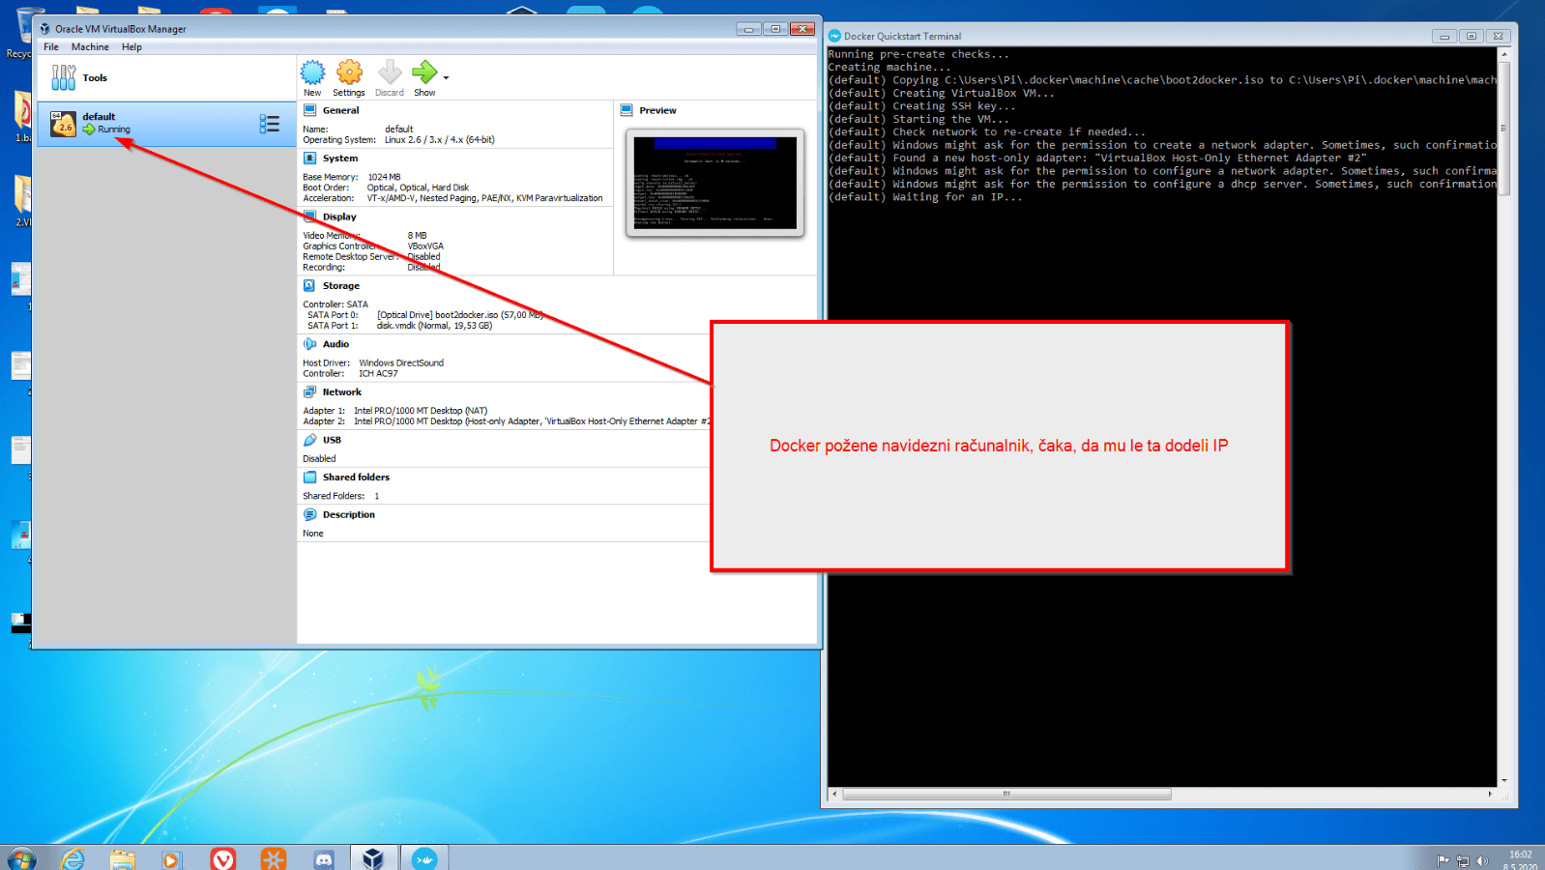Click Operating System Linux 2.6 value
The image size is (1545, 870).
tap(440, 140)
